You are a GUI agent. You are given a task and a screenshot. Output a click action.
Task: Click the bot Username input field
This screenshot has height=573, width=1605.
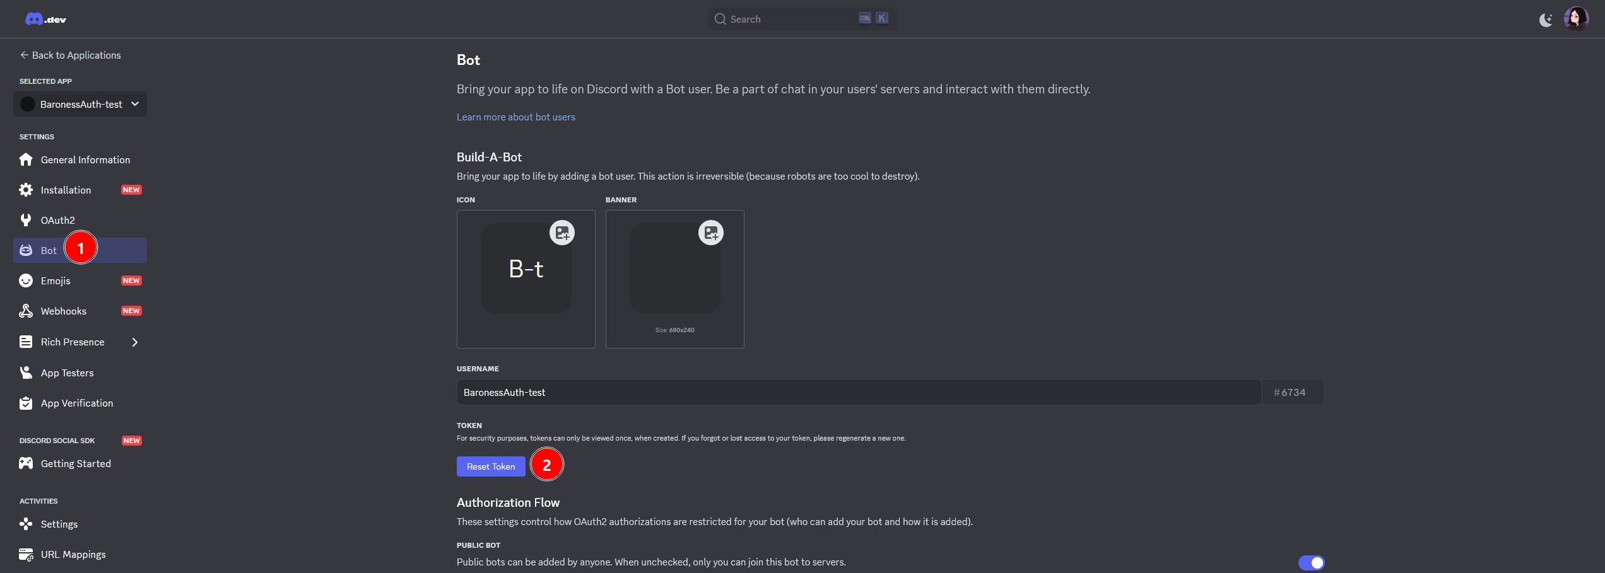[x=858, y=392]
